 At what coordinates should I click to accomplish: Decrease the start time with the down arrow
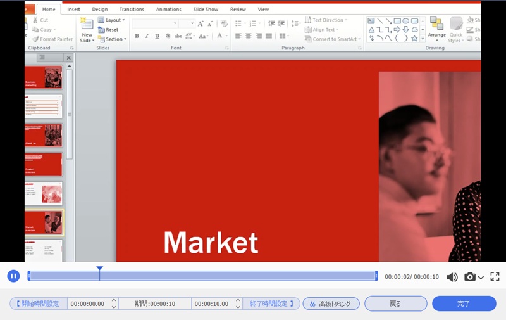coord(114,307)
